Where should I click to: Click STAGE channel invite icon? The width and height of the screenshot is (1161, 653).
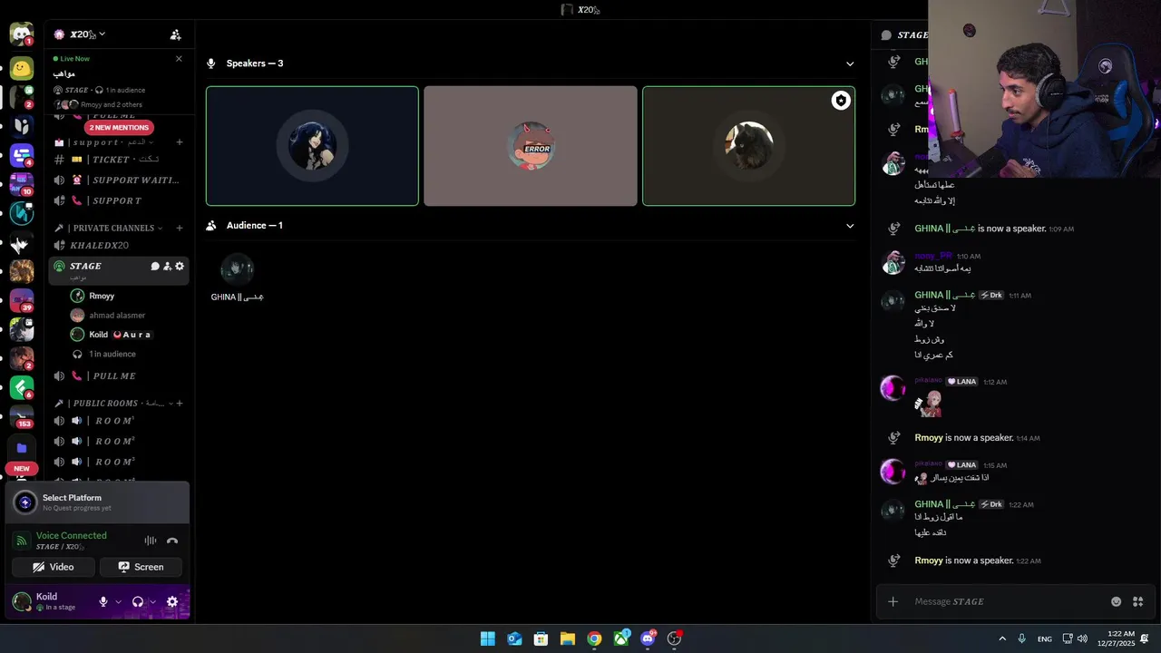click(167, 267)
